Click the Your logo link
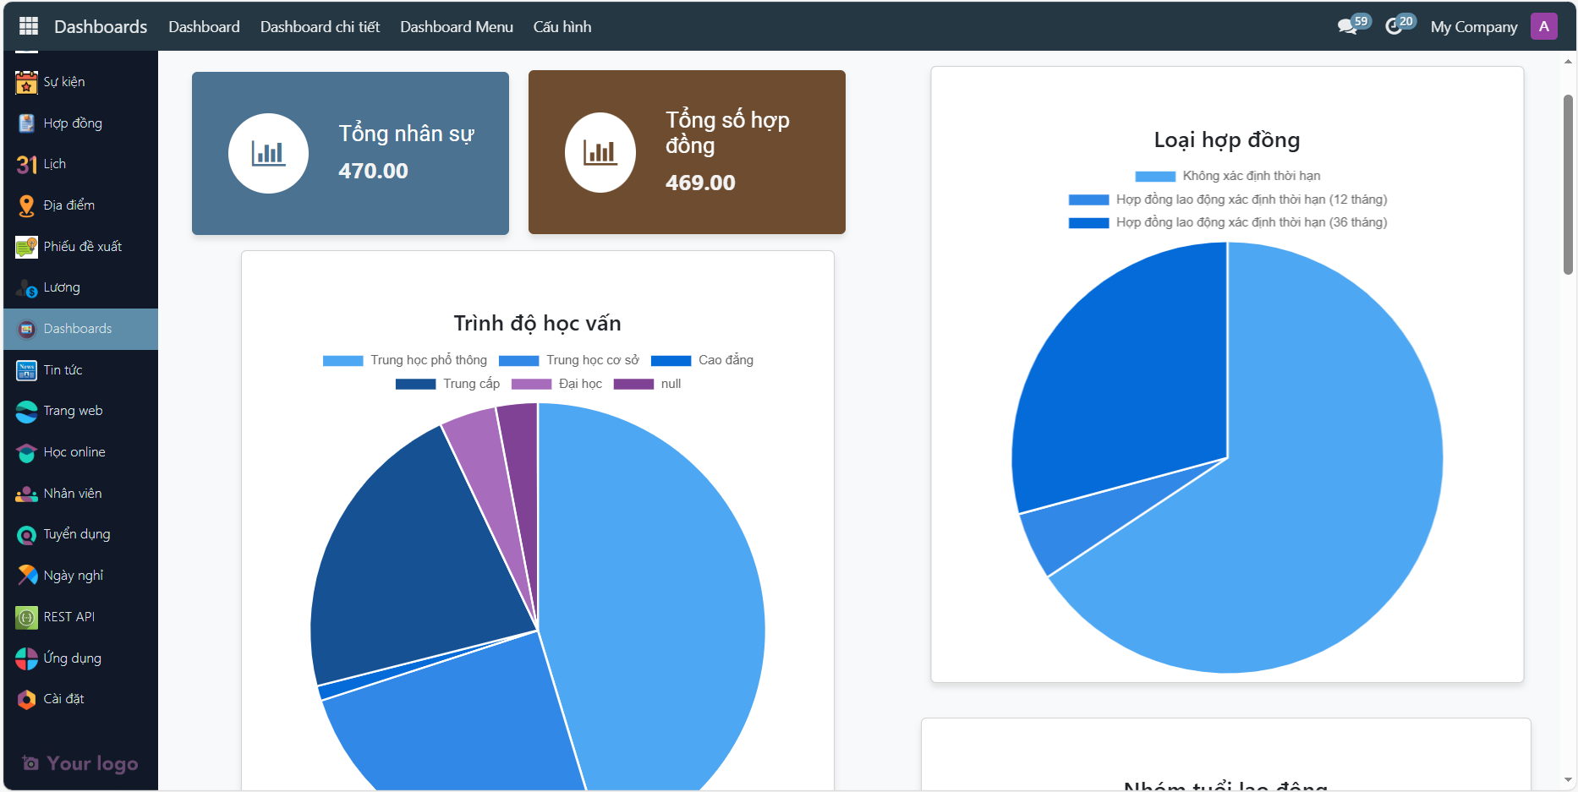The image size is (1578, 792). (x=80, y=763)
